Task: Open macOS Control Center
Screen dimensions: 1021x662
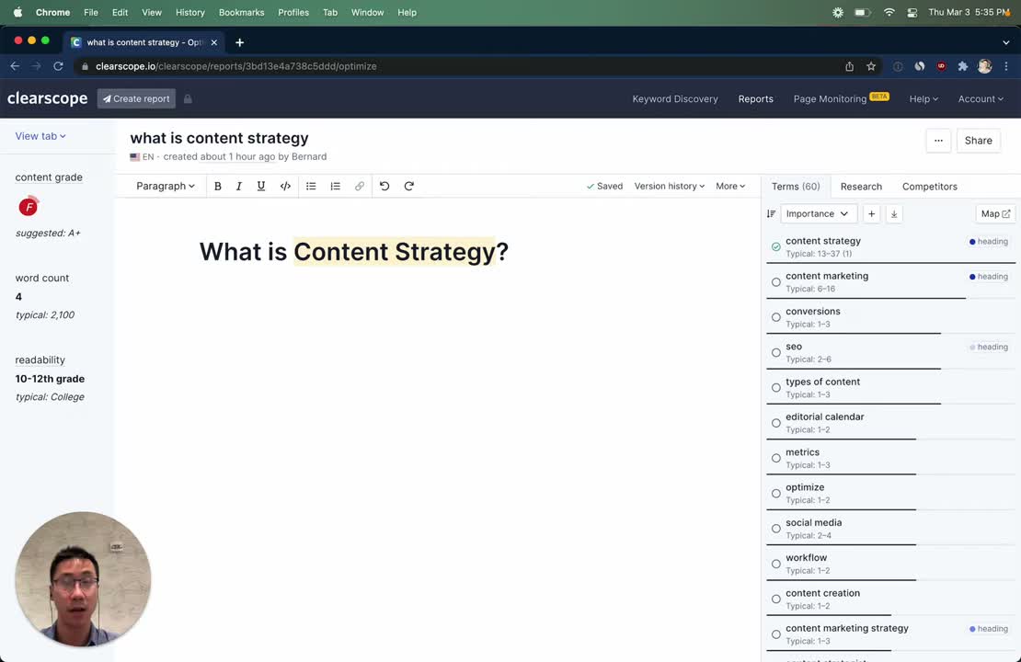Action: point(912,12)
